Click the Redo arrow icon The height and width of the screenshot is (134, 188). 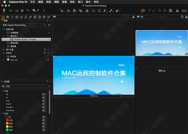coord(38,11)
